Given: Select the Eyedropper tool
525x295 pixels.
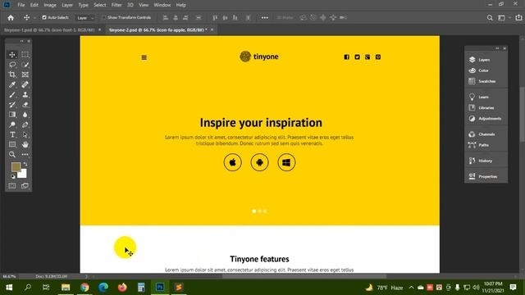Looking at the screenshot, I should 12,84.
